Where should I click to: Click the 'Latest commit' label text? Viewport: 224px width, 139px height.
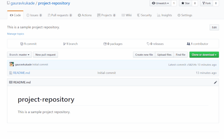(177, 65)
